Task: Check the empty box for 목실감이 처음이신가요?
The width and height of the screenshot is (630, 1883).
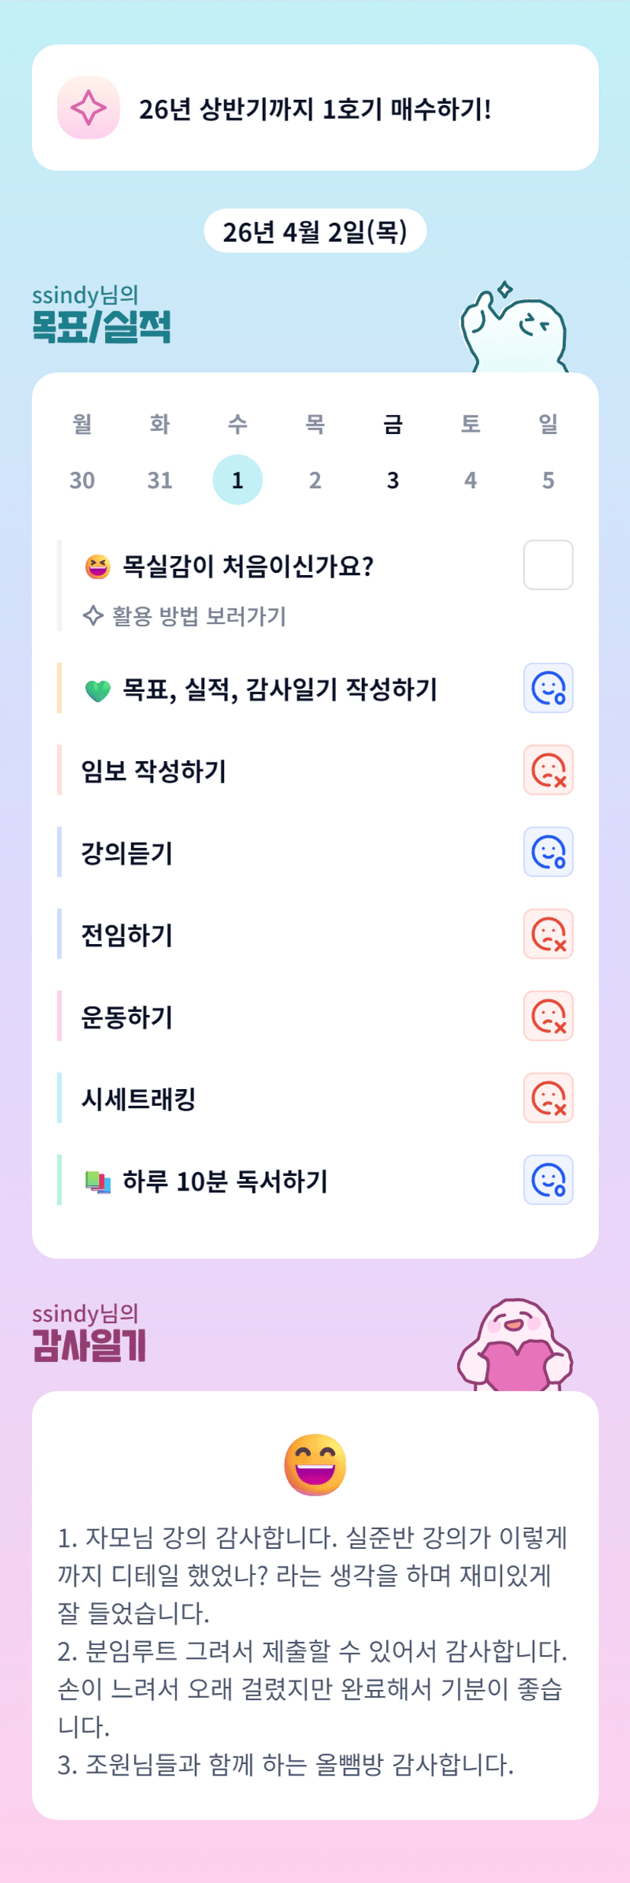Action: pyautogui.click(x=548, y=565)
